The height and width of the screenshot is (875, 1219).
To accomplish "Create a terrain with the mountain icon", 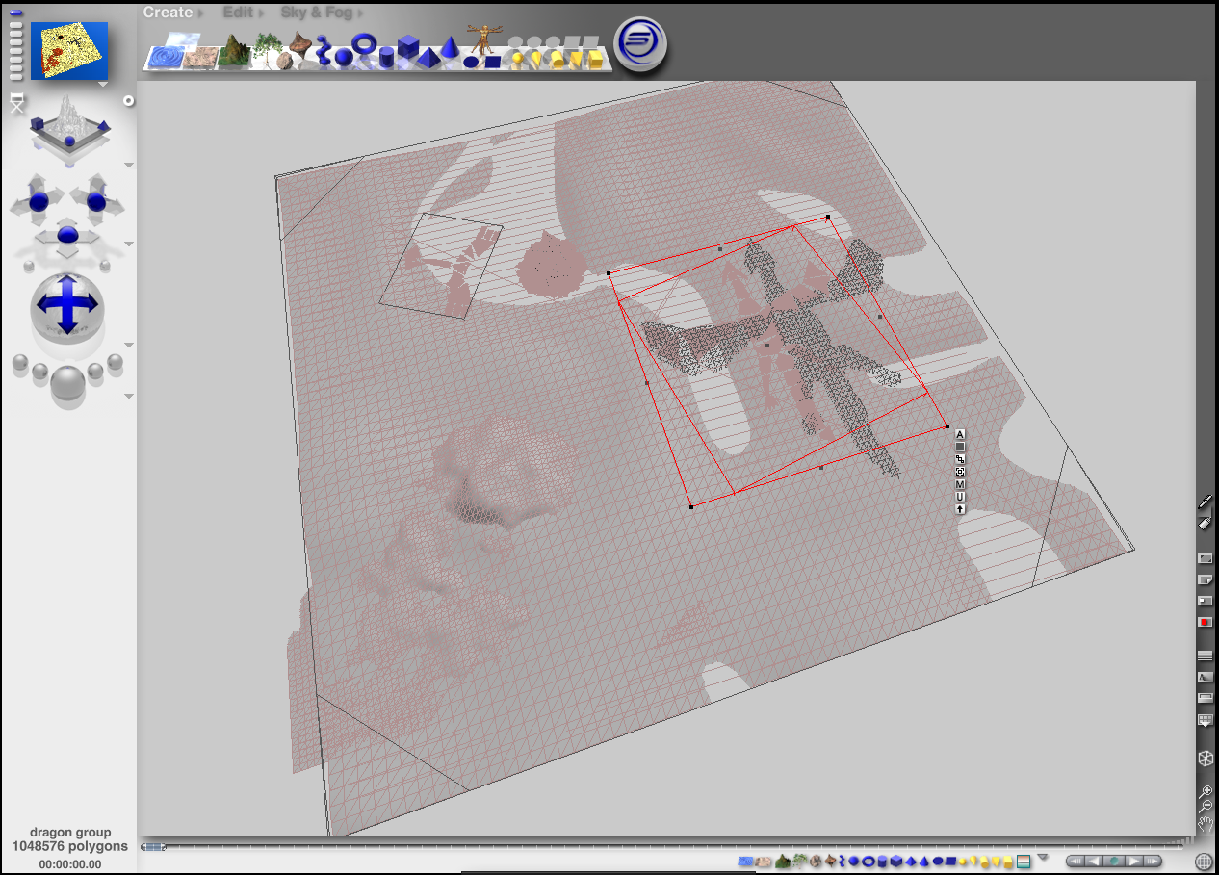I will click(x=233, y=53).
